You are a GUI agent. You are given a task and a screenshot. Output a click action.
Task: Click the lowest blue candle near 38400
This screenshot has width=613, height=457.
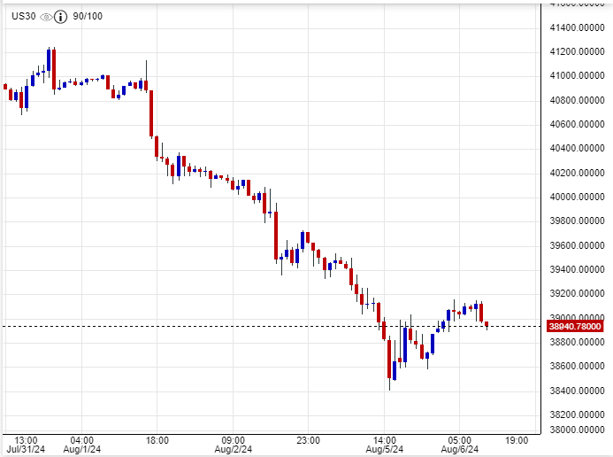coord(394,370)
